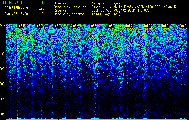The image size is (189, 120).
Task: Click the Receiving Location label
Action: coord(70,7)
